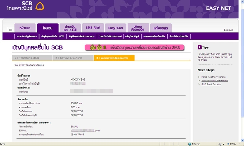Open the sixth transfer submenu item
This screenshot has height=146, width=244.
(x=154, y=36)
